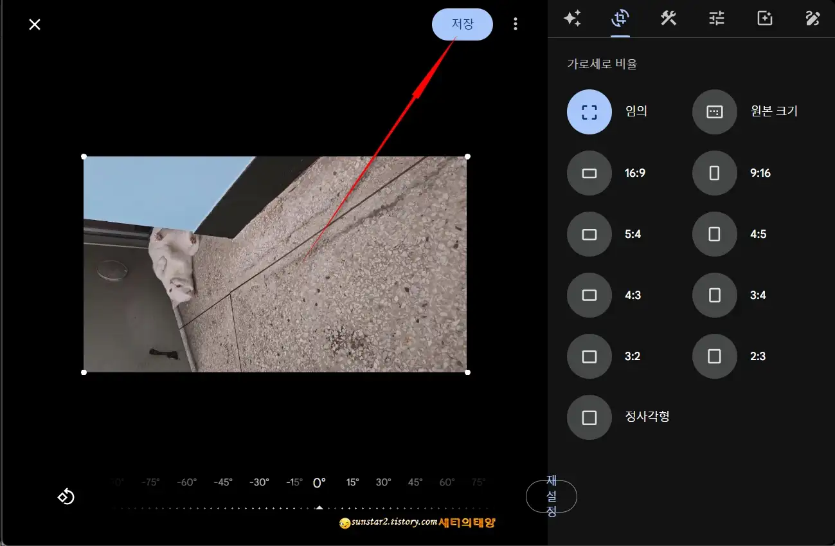Choose the 2:3 aspect ratio icon

pyautogui.click(x=714, y=356)
